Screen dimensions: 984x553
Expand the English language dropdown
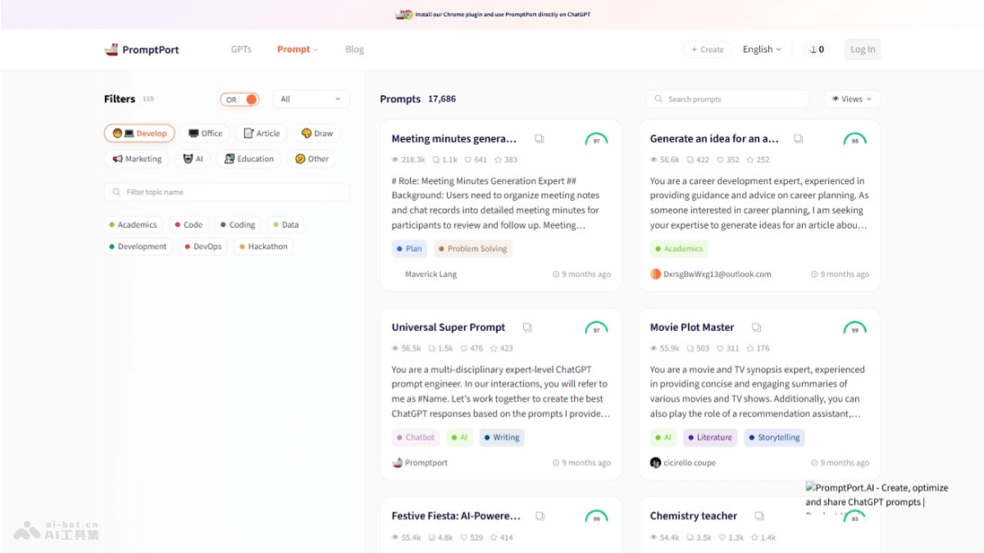pyautogui.click(x=761, y=49)
